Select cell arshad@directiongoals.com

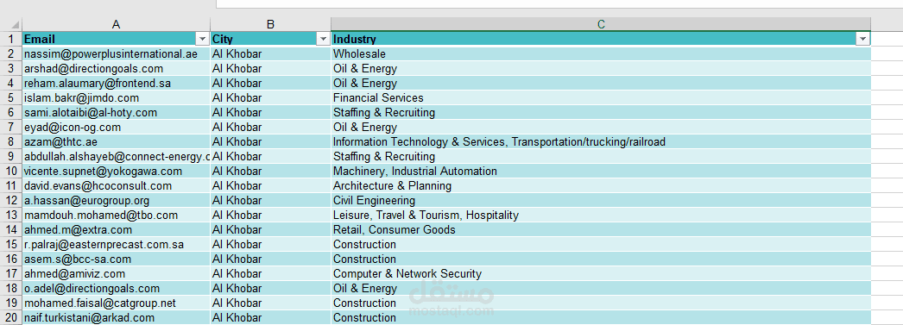click(x=117, y=68)
